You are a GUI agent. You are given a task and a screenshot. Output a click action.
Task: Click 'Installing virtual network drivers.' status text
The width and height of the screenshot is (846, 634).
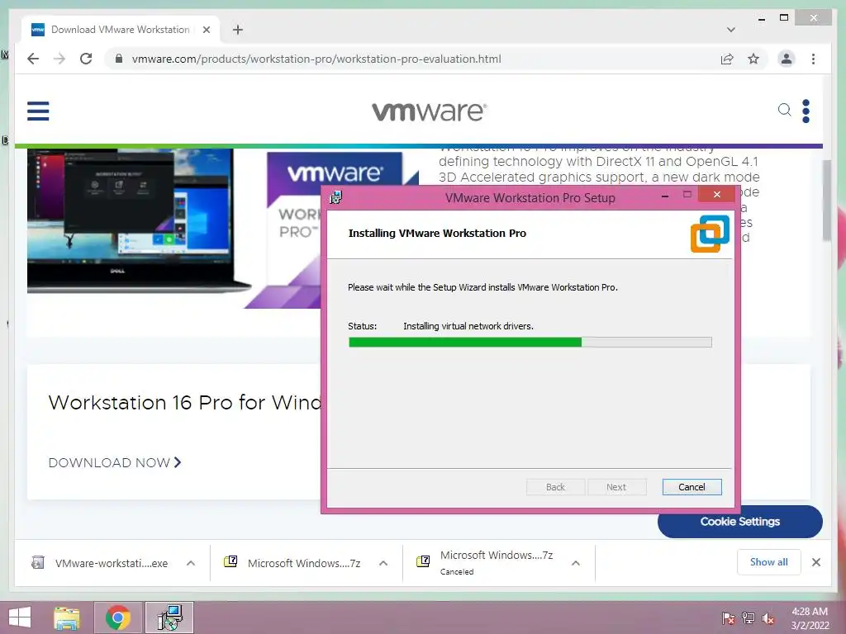[468, 326]
